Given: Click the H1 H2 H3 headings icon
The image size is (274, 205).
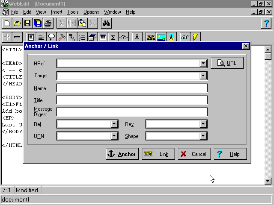Looking at the screenshot, I should click(x=72, y=37).
